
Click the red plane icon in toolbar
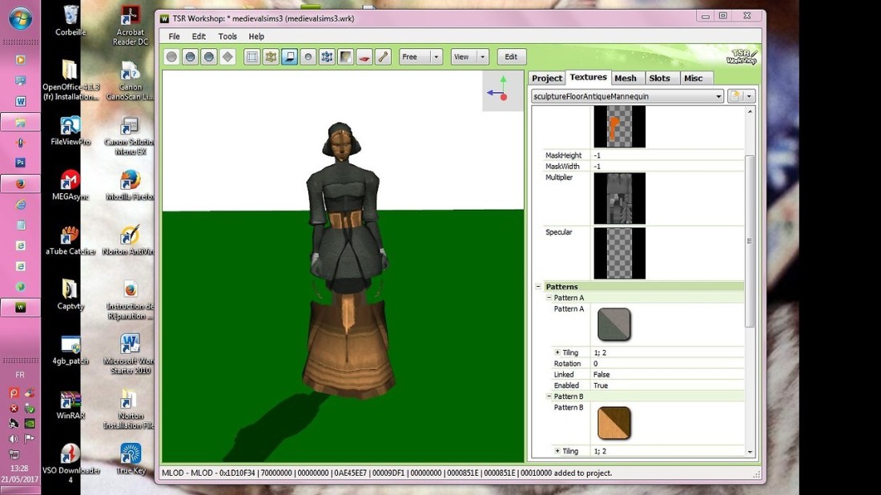(x=364, y=57)
